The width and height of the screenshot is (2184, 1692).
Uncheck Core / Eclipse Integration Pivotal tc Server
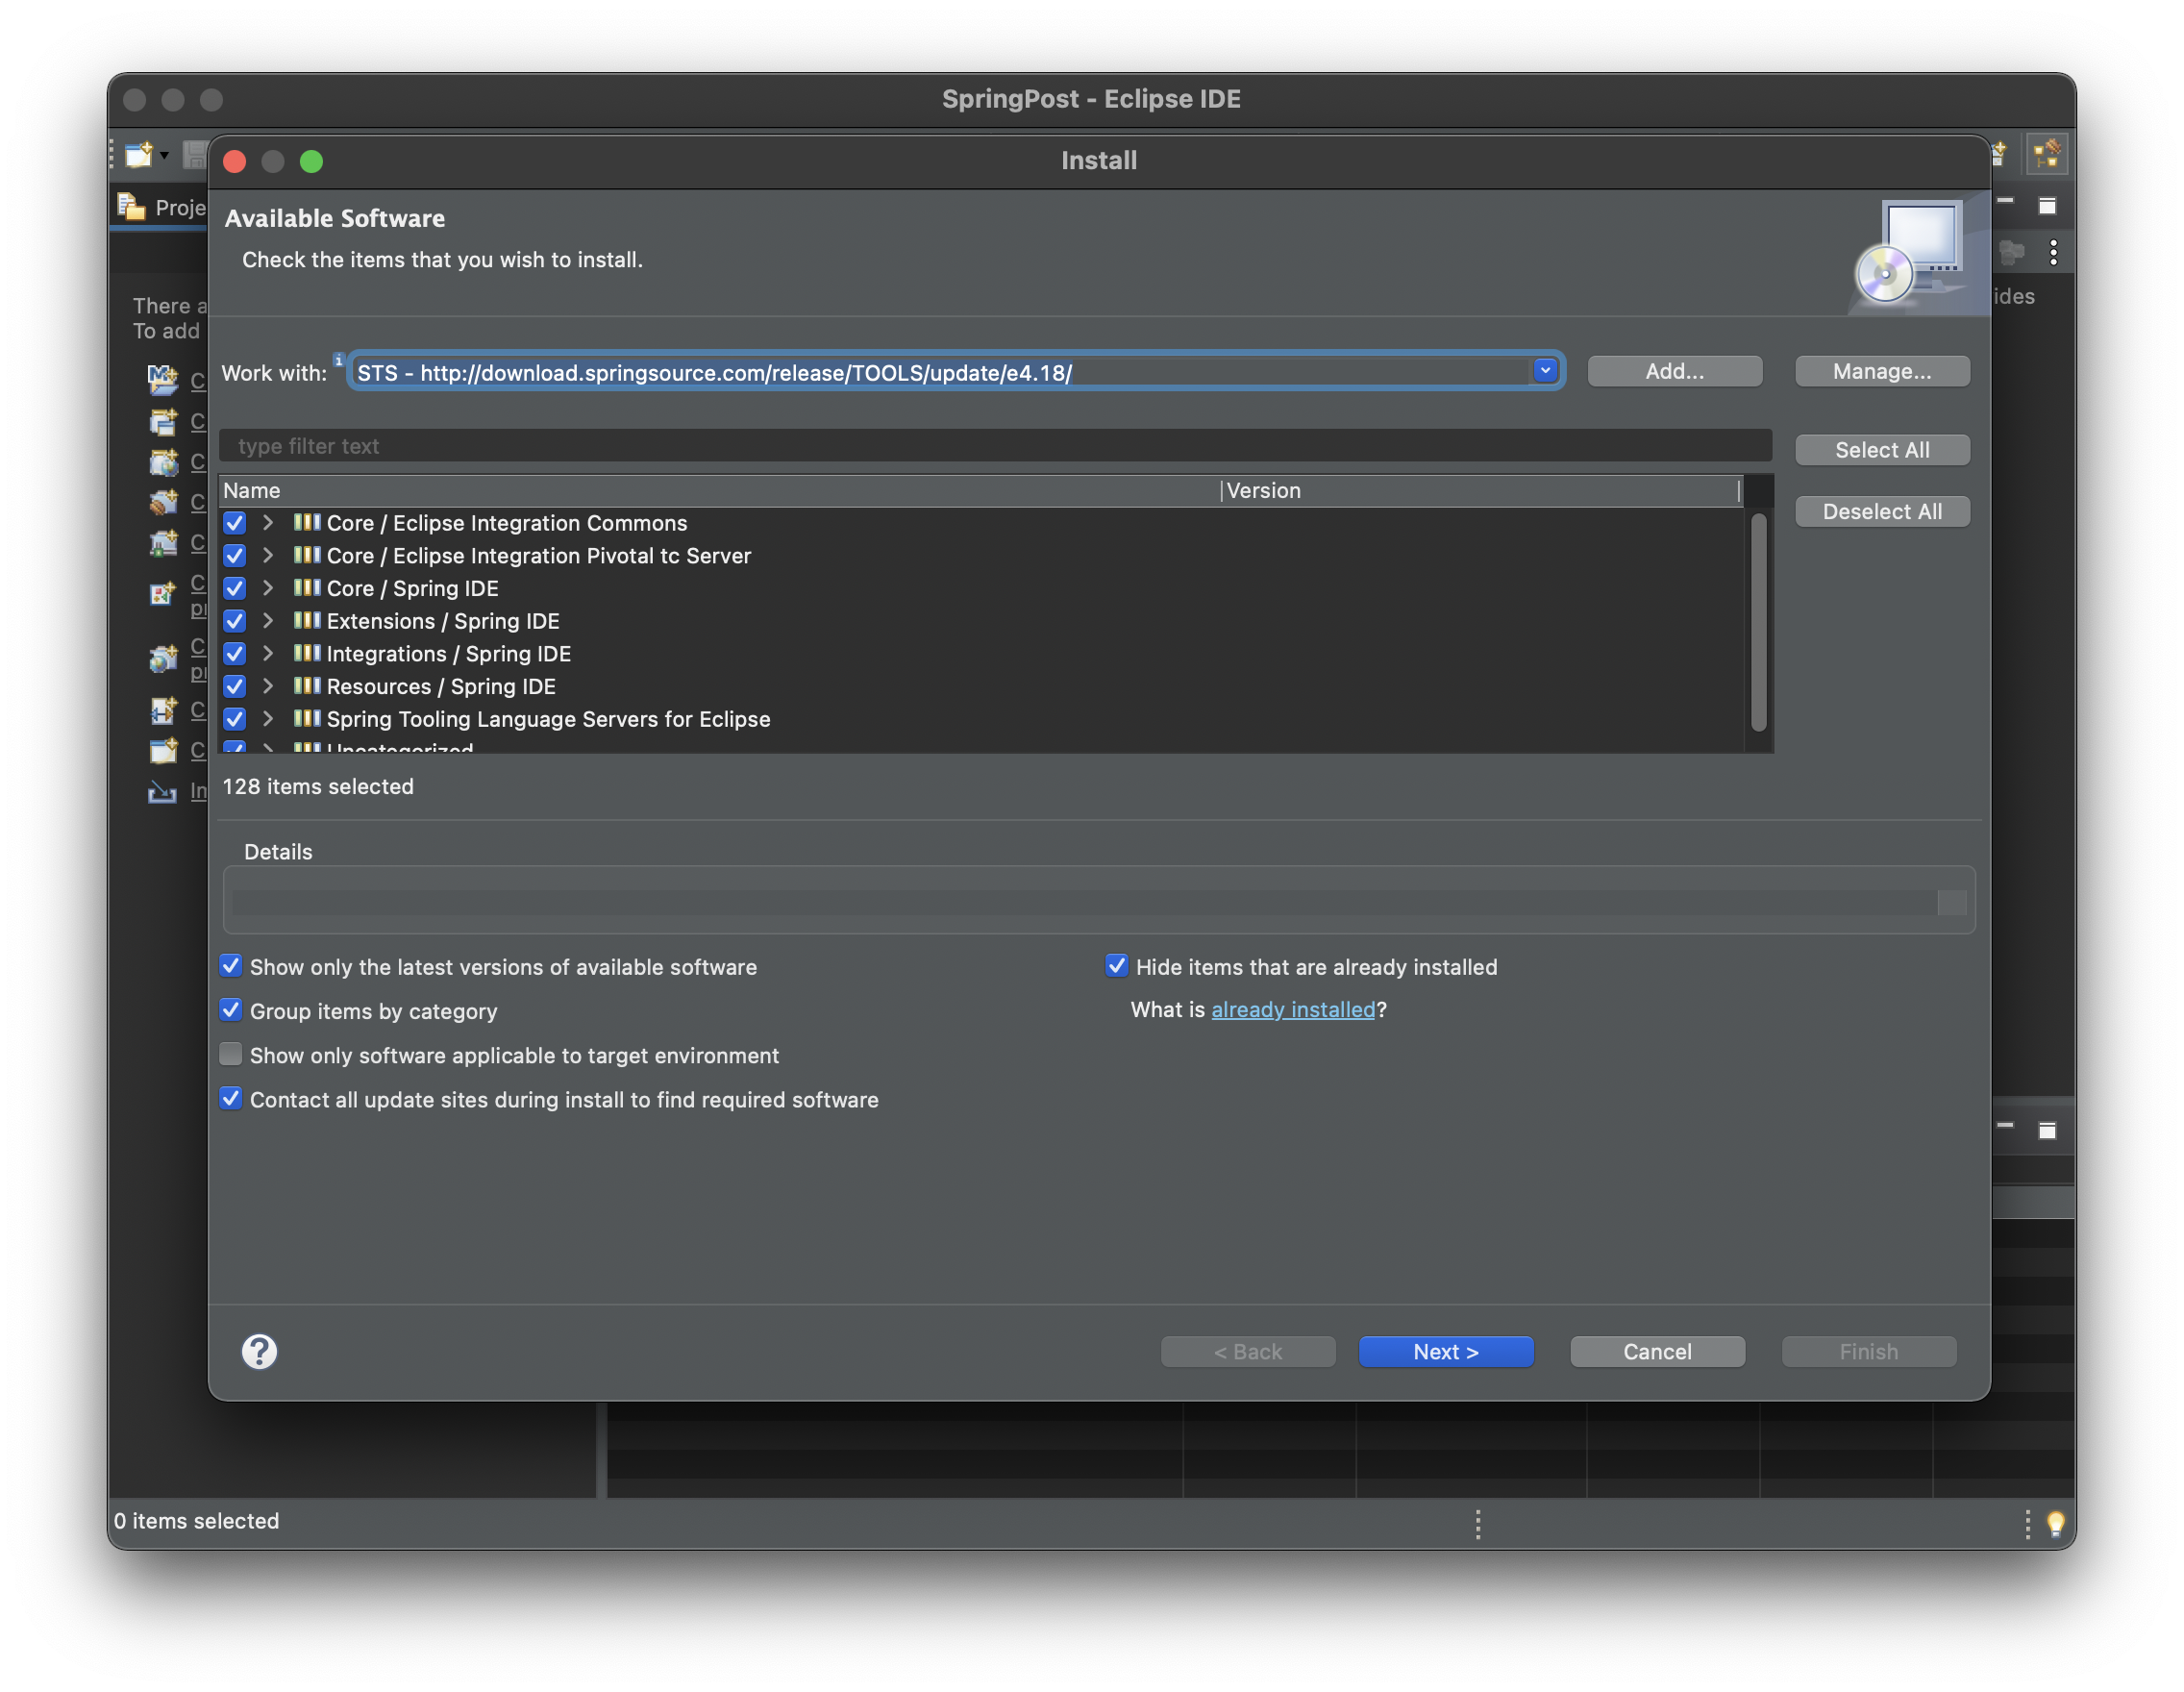pyautogui.click(x=234, y=555)
